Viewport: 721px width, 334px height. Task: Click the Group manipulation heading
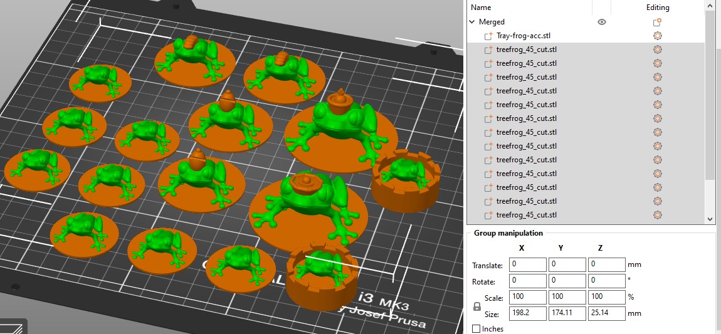click(508, 233)
